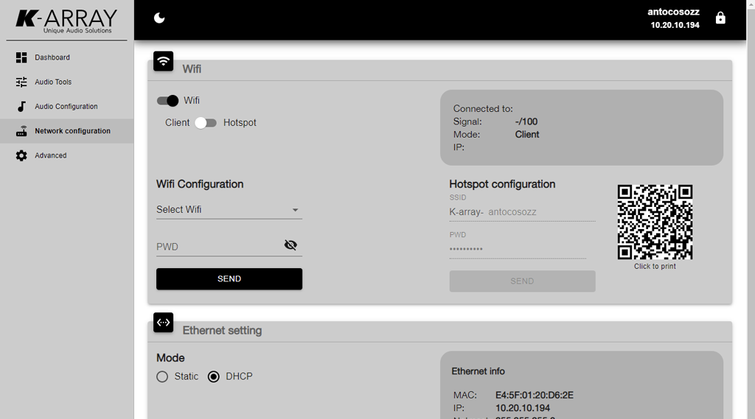Click the Audio Tools sliders icon

[x=21, y=82]
